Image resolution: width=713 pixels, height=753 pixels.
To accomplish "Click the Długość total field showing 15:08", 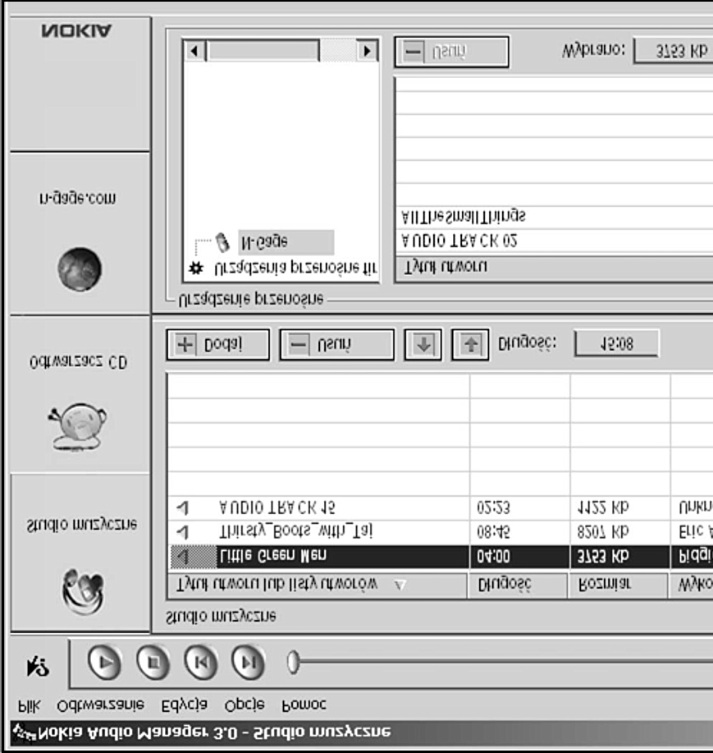I will pos(616,343).
